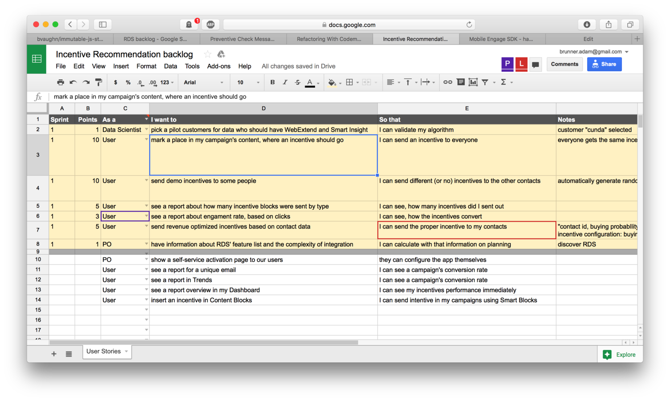Viewport: 670px width, 401px height.
Task: Activate the paint format roller
Action: [99, 82]
